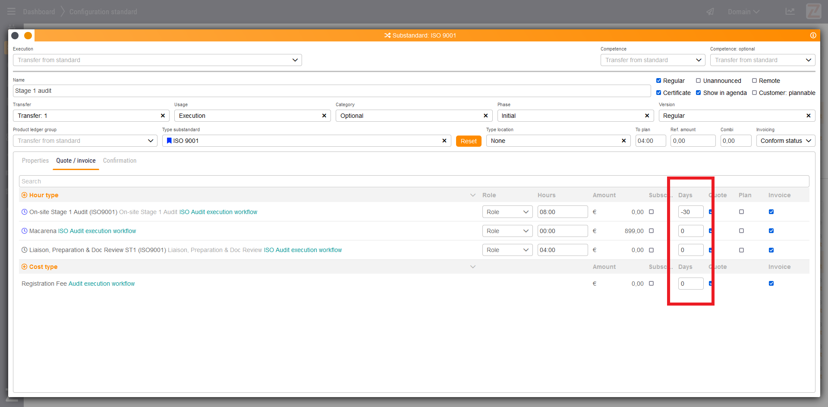828x407 pixels.
Task: Click the plus icon beside Hour type
Action: click(25, 195)
